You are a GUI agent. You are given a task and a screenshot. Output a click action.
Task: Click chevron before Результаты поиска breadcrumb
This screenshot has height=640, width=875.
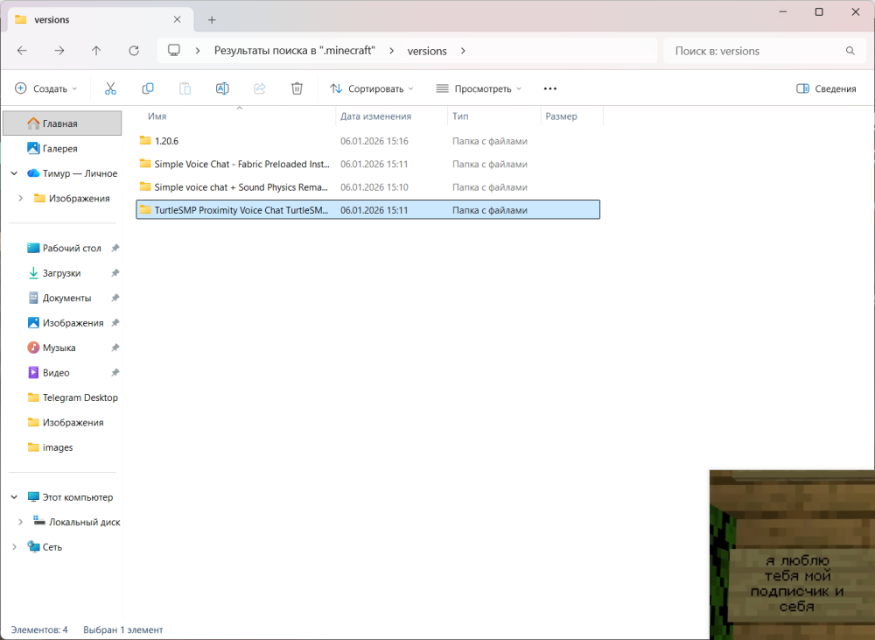(x=198, y=51)
